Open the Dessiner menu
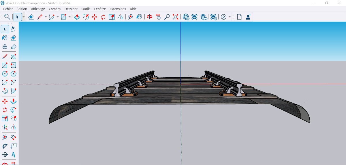Screen dimensions: 346x165 tap(71, 9)
